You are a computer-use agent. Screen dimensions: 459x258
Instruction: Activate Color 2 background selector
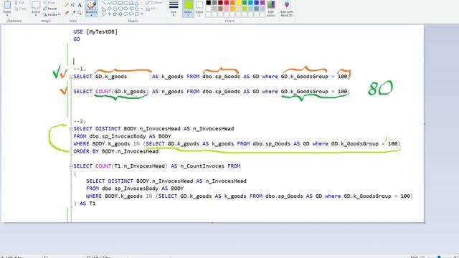coord(199,8)
